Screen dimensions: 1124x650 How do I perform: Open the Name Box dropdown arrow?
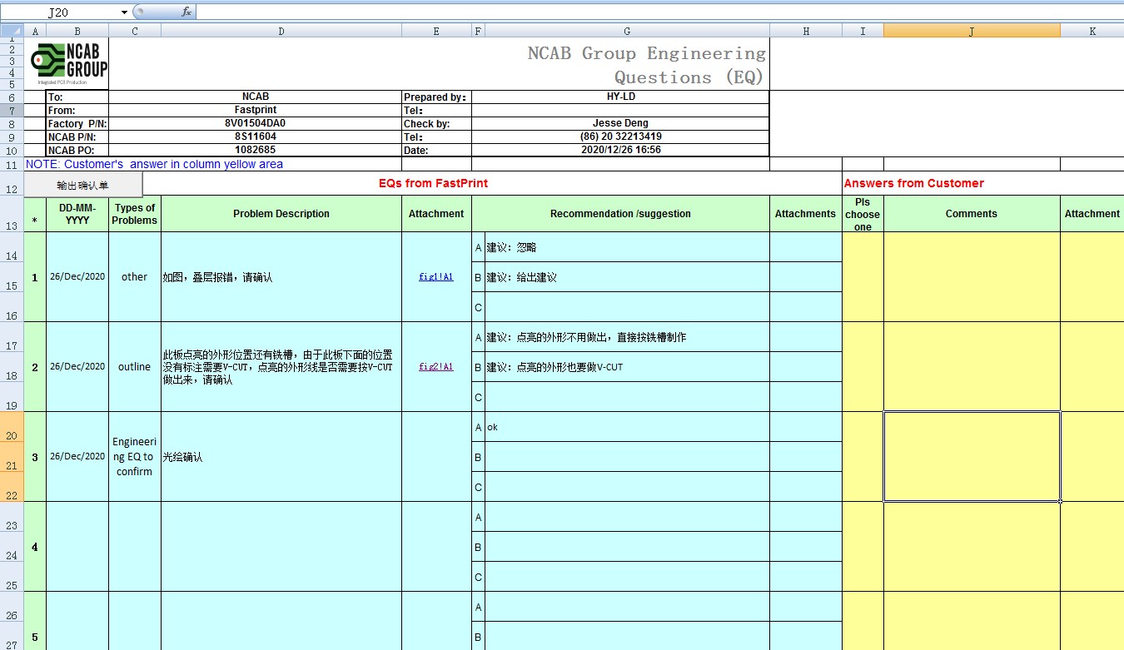click(124, 12)
